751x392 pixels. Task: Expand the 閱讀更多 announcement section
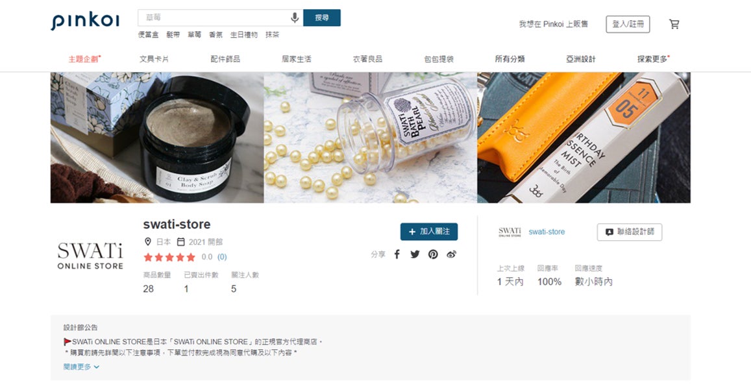point(81,367)
